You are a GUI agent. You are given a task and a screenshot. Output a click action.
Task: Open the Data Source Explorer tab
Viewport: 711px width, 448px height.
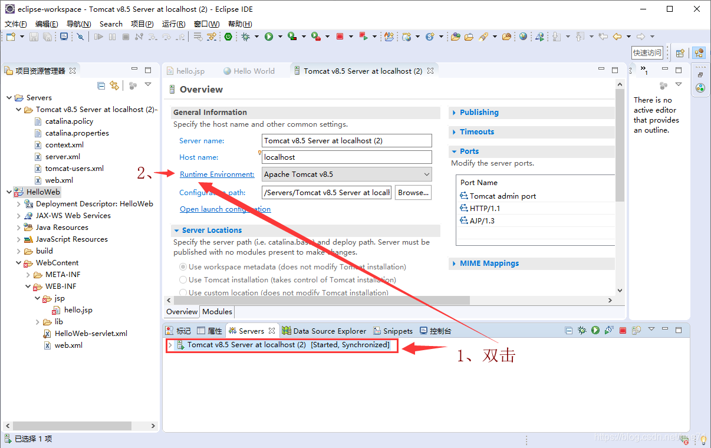324,331
